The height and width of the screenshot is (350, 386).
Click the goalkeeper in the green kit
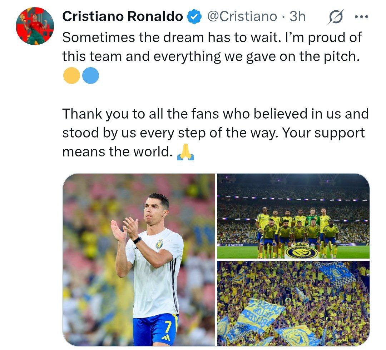(x=313, y=217)
